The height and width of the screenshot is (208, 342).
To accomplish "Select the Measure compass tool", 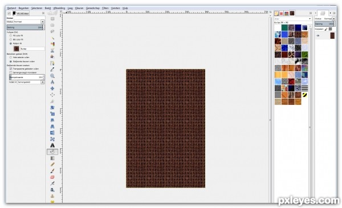I will coord(52,82).
